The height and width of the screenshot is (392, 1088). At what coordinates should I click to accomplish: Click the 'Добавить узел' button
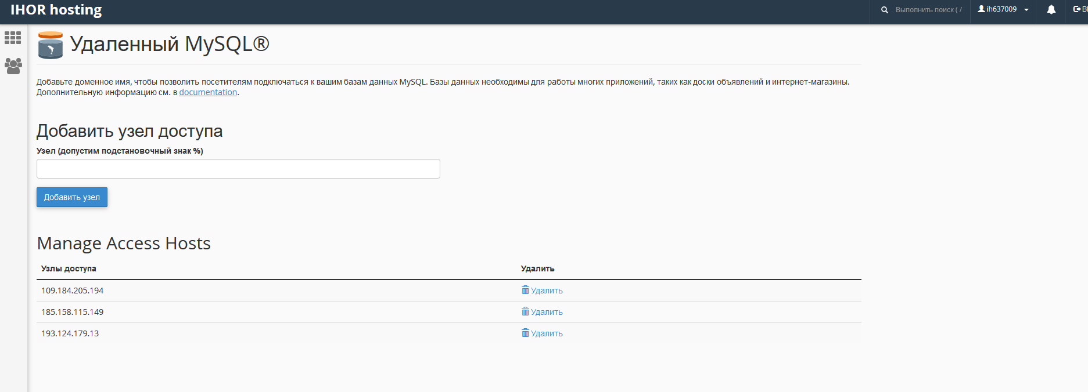click(x=72, y=197)
